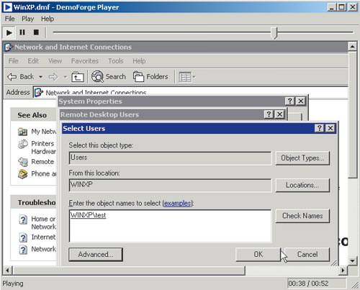This screenshot has height=290, width=360.
Task: Click the Back arrow icon
Action: coord(12,77)
